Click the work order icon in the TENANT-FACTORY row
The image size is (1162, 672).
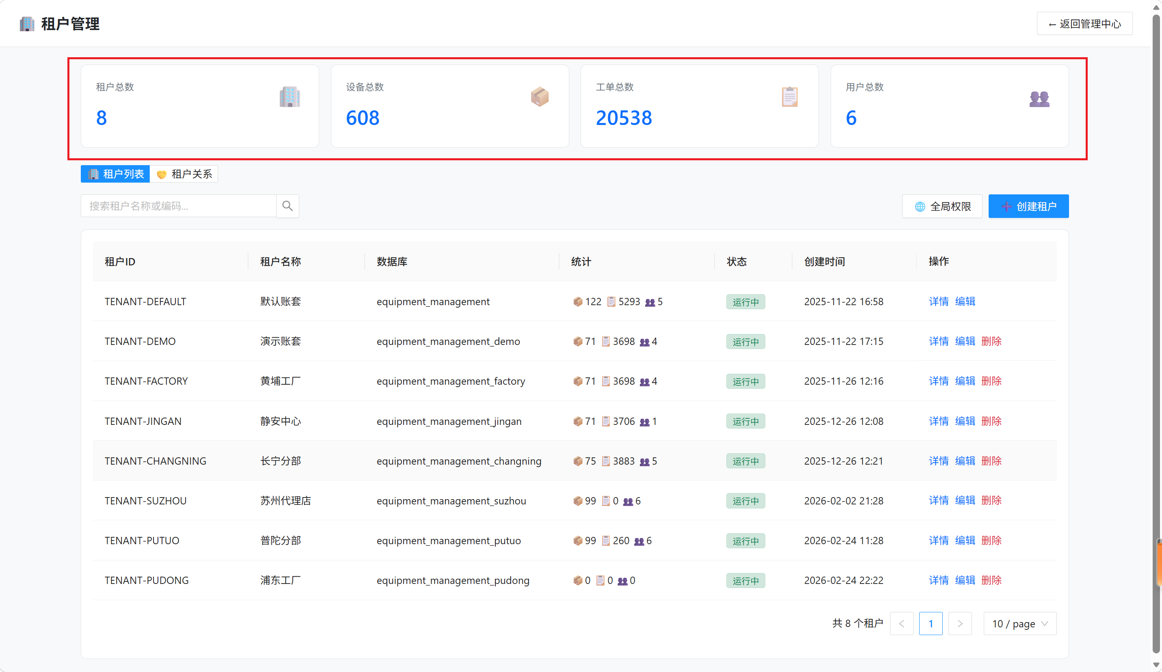[606, 381]
